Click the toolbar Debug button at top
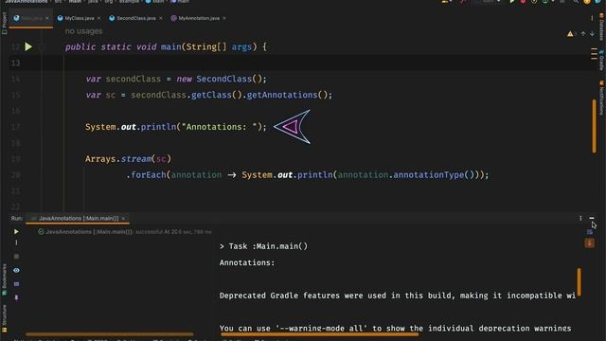This screenshot has width=606, height=341. click(523, 2)
